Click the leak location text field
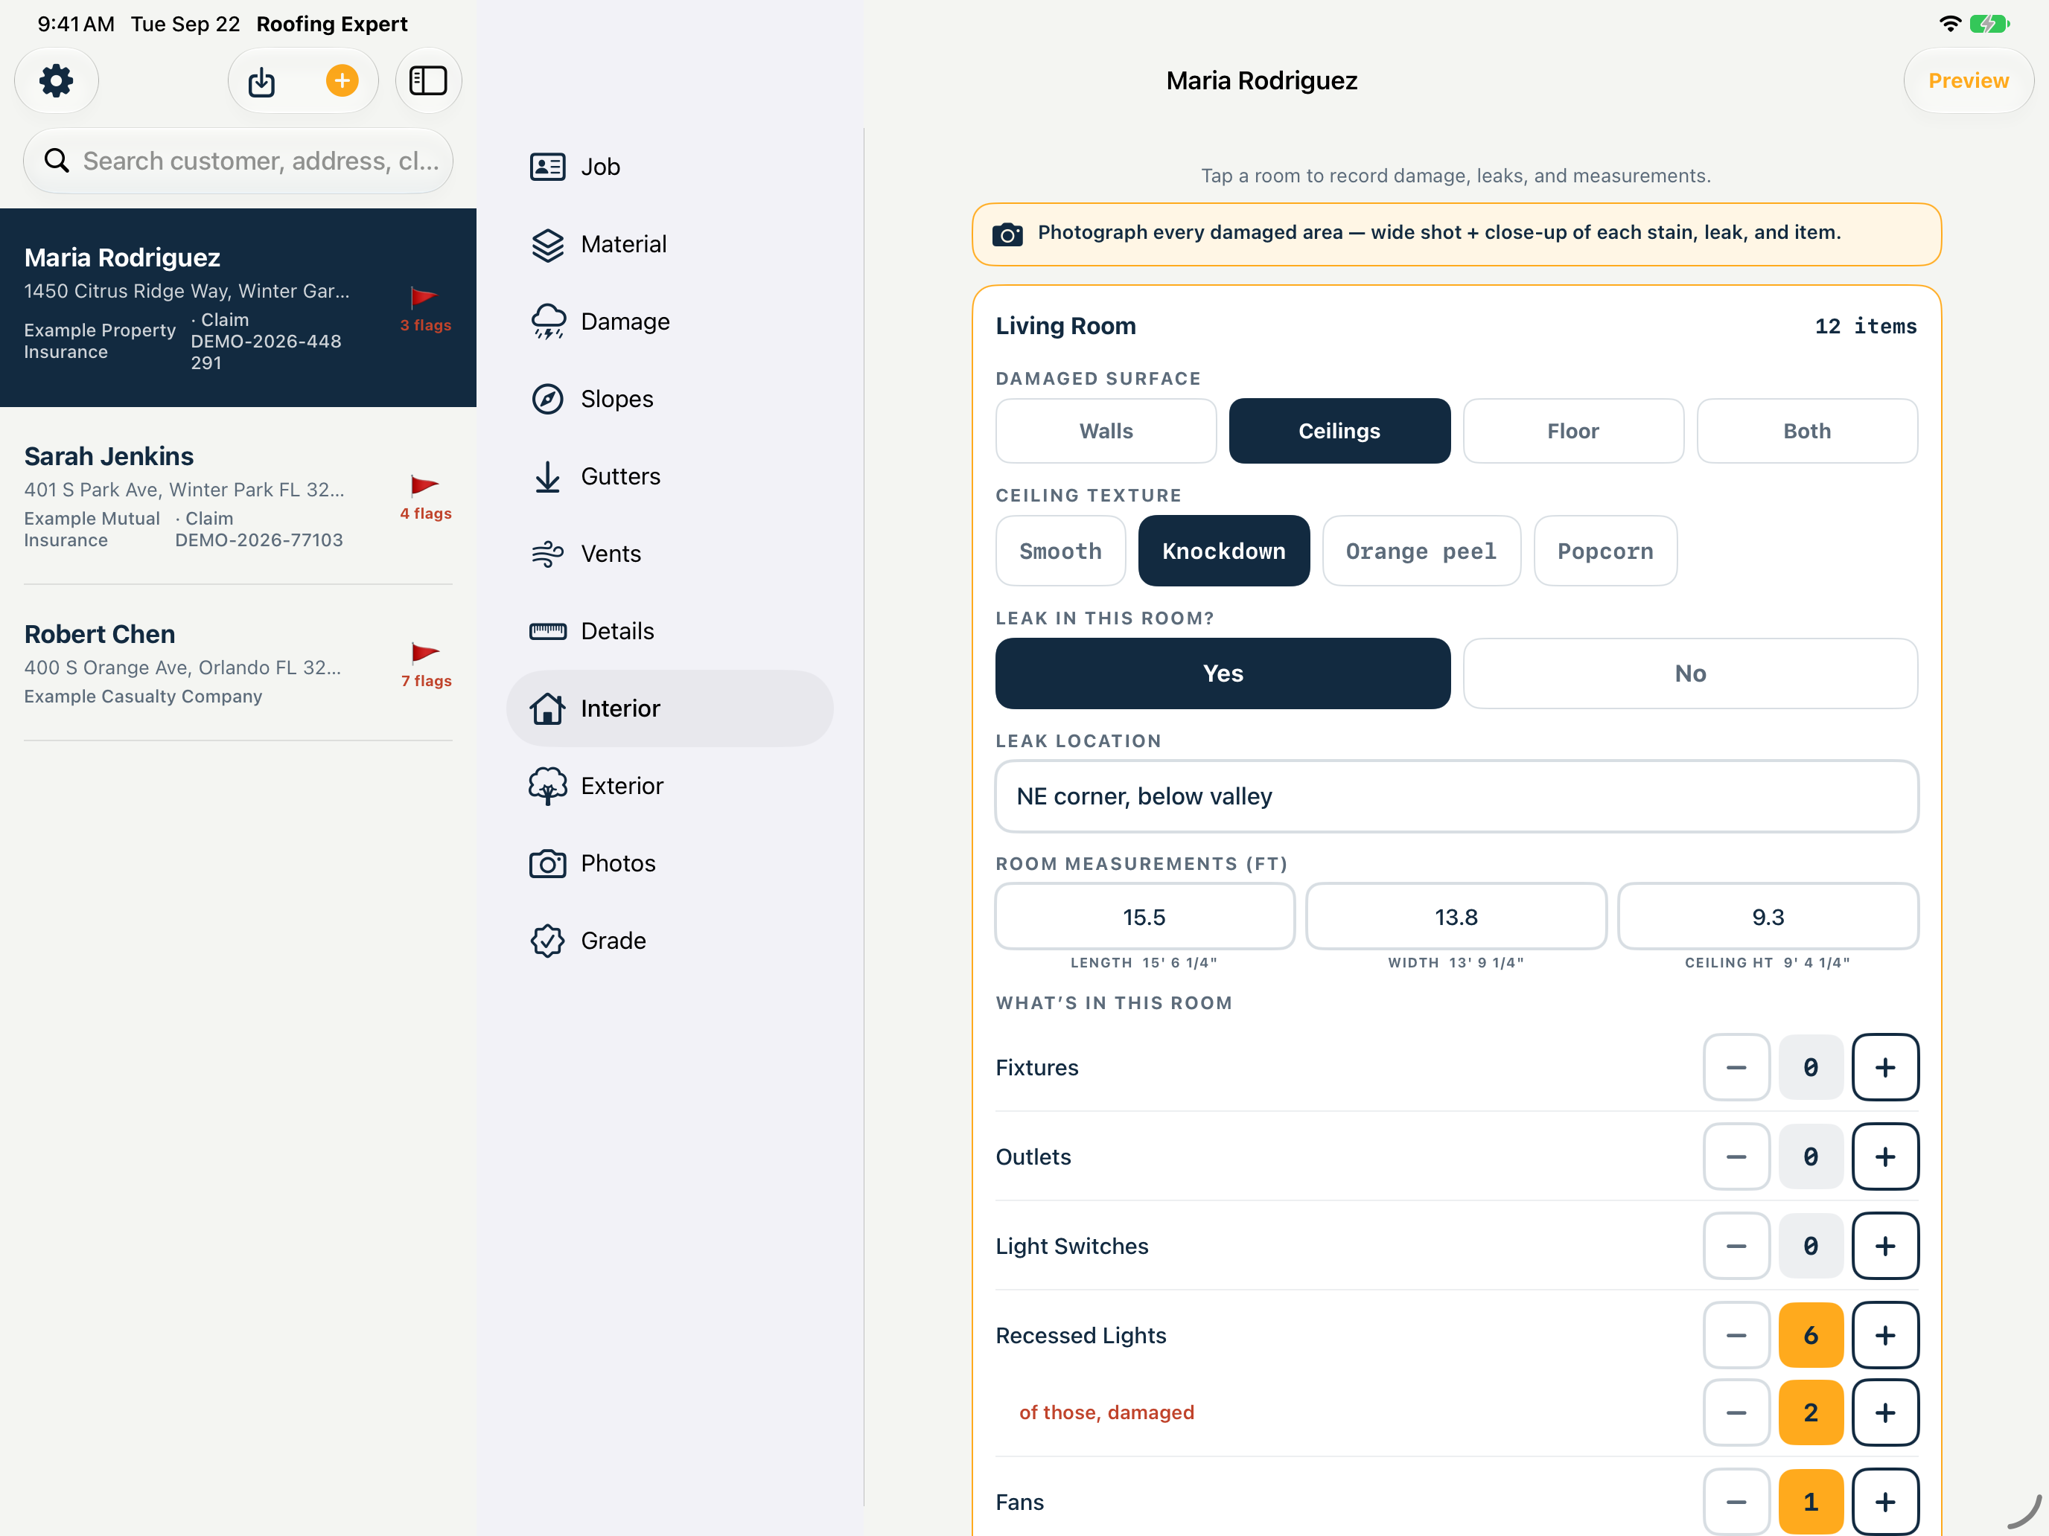Image resolution: width=2049 pixels, height=1536 pixels. (x=1456, y=796)
